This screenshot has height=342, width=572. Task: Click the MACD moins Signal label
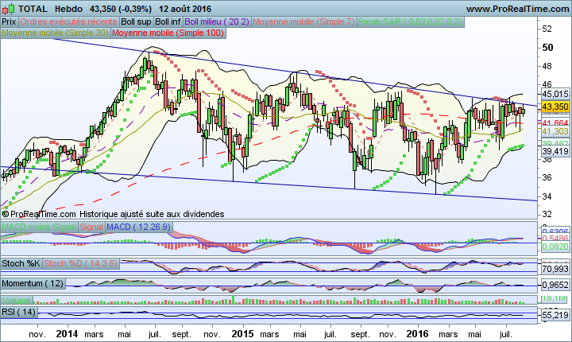point(39,227)
